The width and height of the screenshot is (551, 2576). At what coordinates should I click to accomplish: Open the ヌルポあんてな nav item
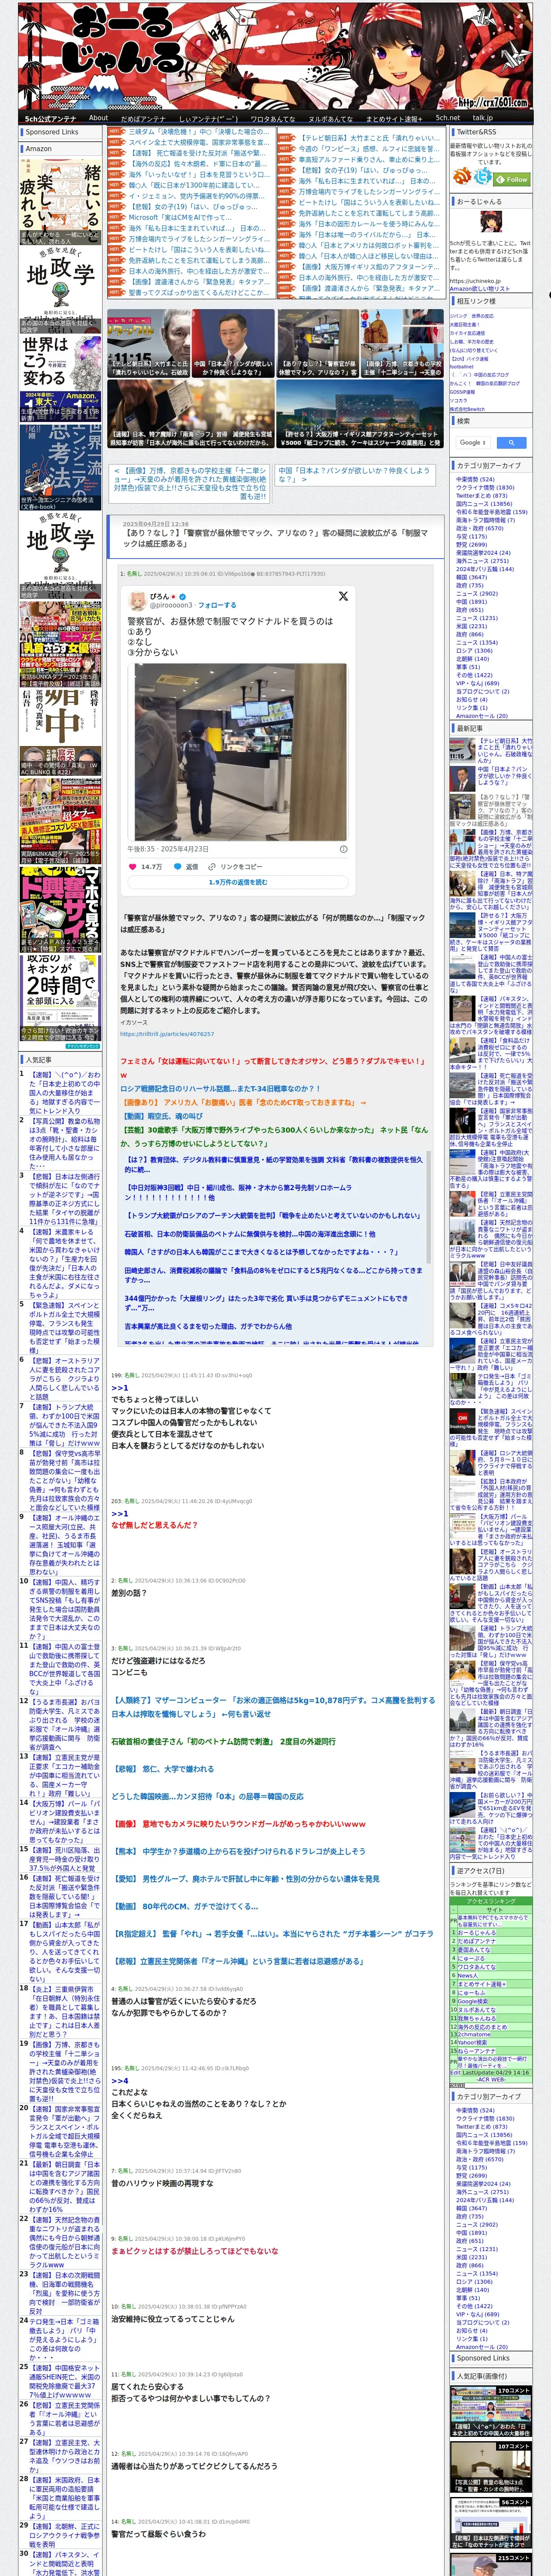coord(330,118)
